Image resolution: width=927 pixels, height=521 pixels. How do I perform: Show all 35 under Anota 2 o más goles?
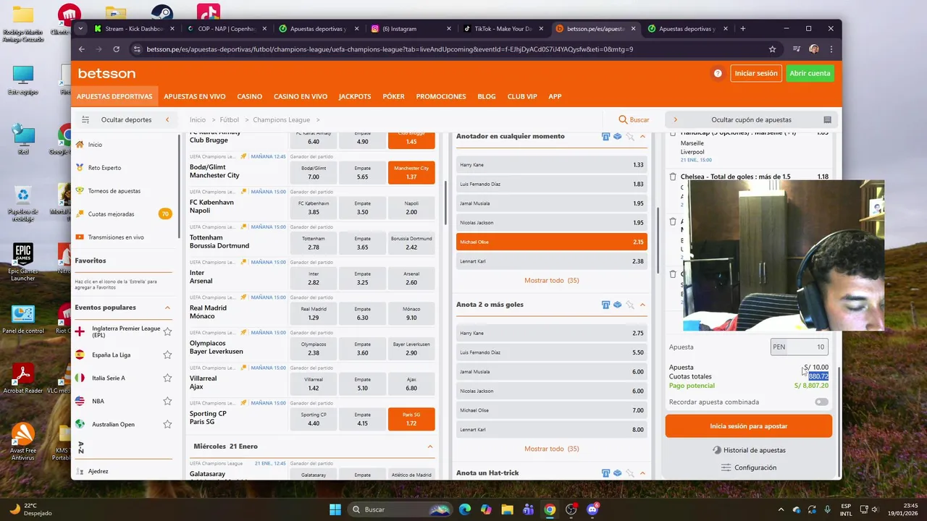coord(551,449)
